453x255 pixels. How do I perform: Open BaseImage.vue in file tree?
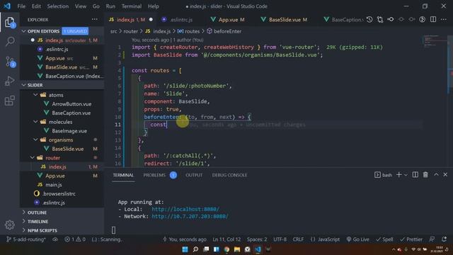69,130
